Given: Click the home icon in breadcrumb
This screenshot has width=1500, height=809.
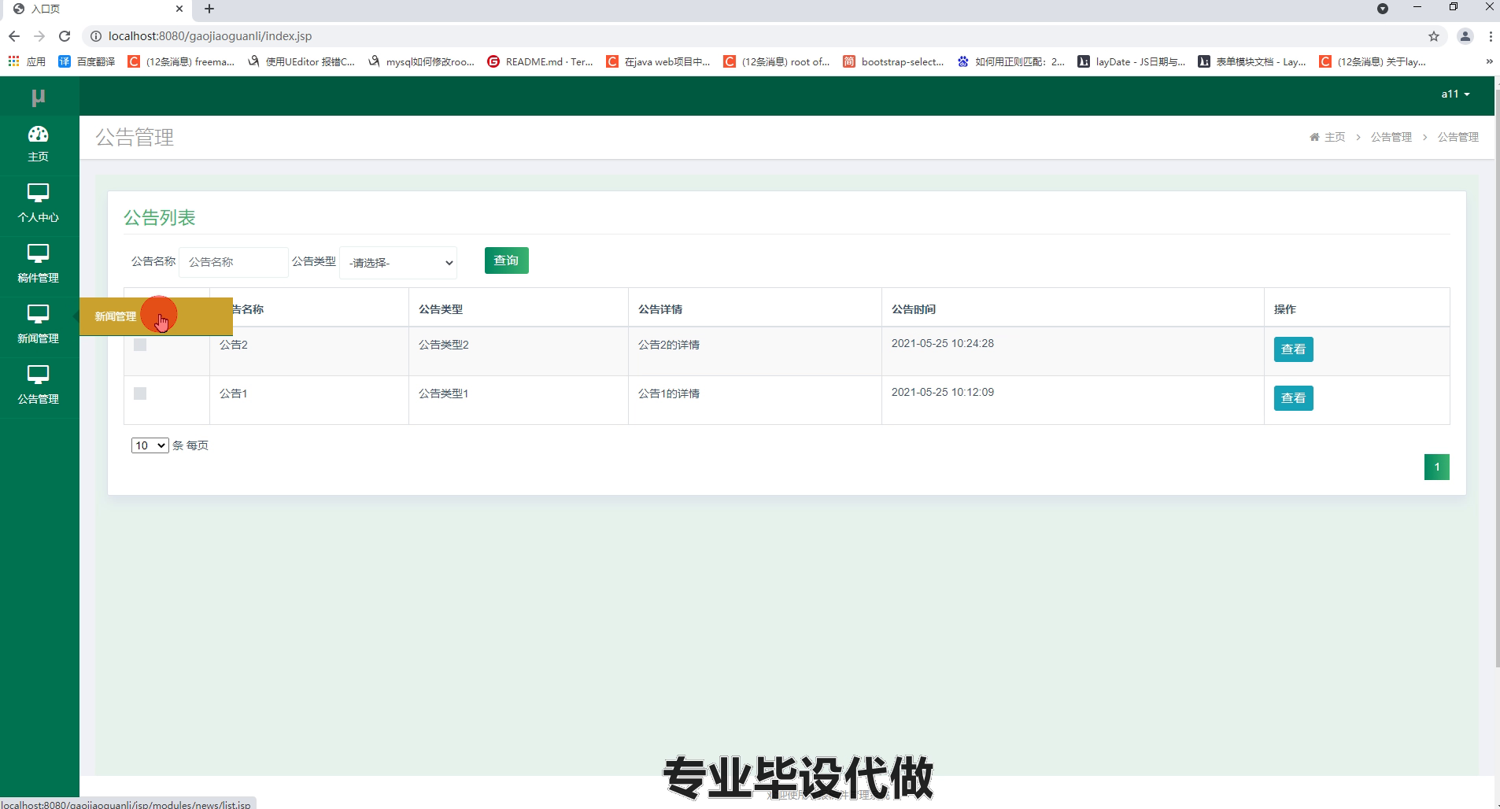Looking at the screenshot, I should 1314,137.
